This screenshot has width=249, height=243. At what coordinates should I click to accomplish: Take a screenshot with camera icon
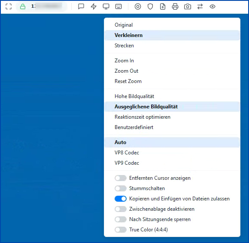click(x=188, y=6)
